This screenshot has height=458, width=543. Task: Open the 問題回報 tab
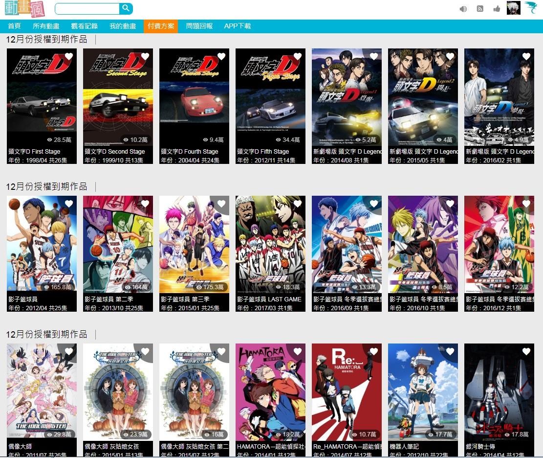pyautogui.click(x=199, y=26)
